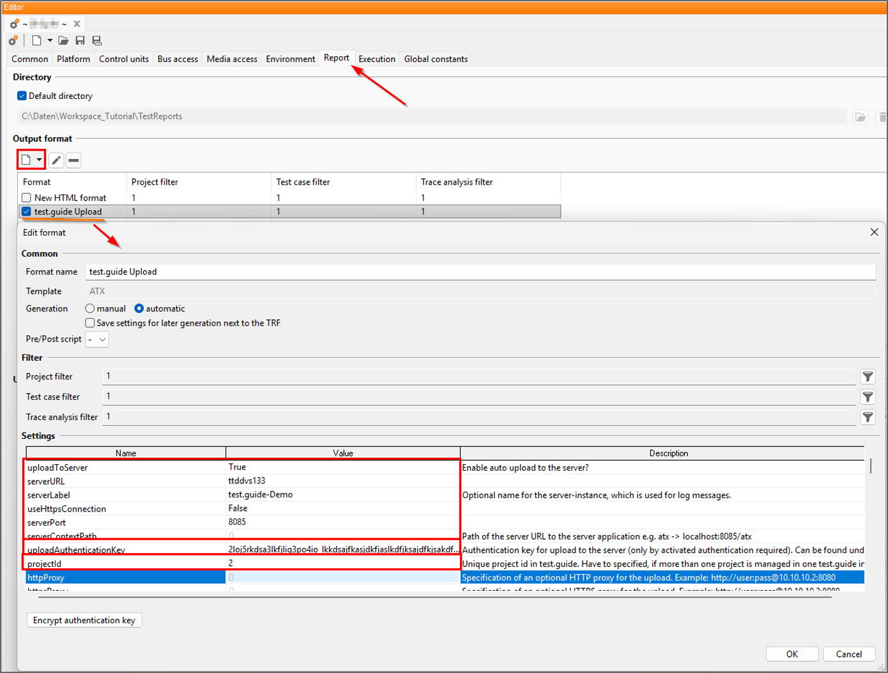Screen dimensions: 888x673
Task: Open the Project filter funnel icon
Action: pos(868,377)
